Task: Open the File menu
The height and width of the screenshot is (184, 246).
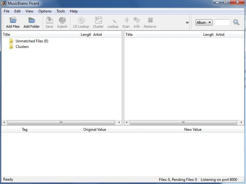Action: click(7, 11)
